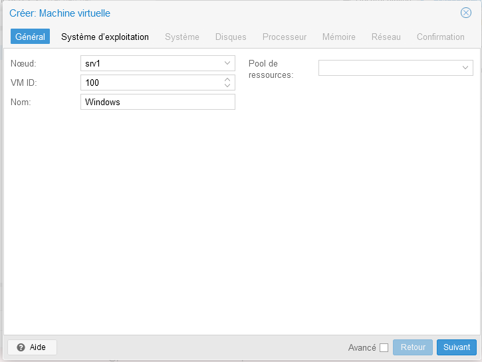Open the Pool de ressources dropdown
This screenshot has height=362, width=482.
pos(465,68)
